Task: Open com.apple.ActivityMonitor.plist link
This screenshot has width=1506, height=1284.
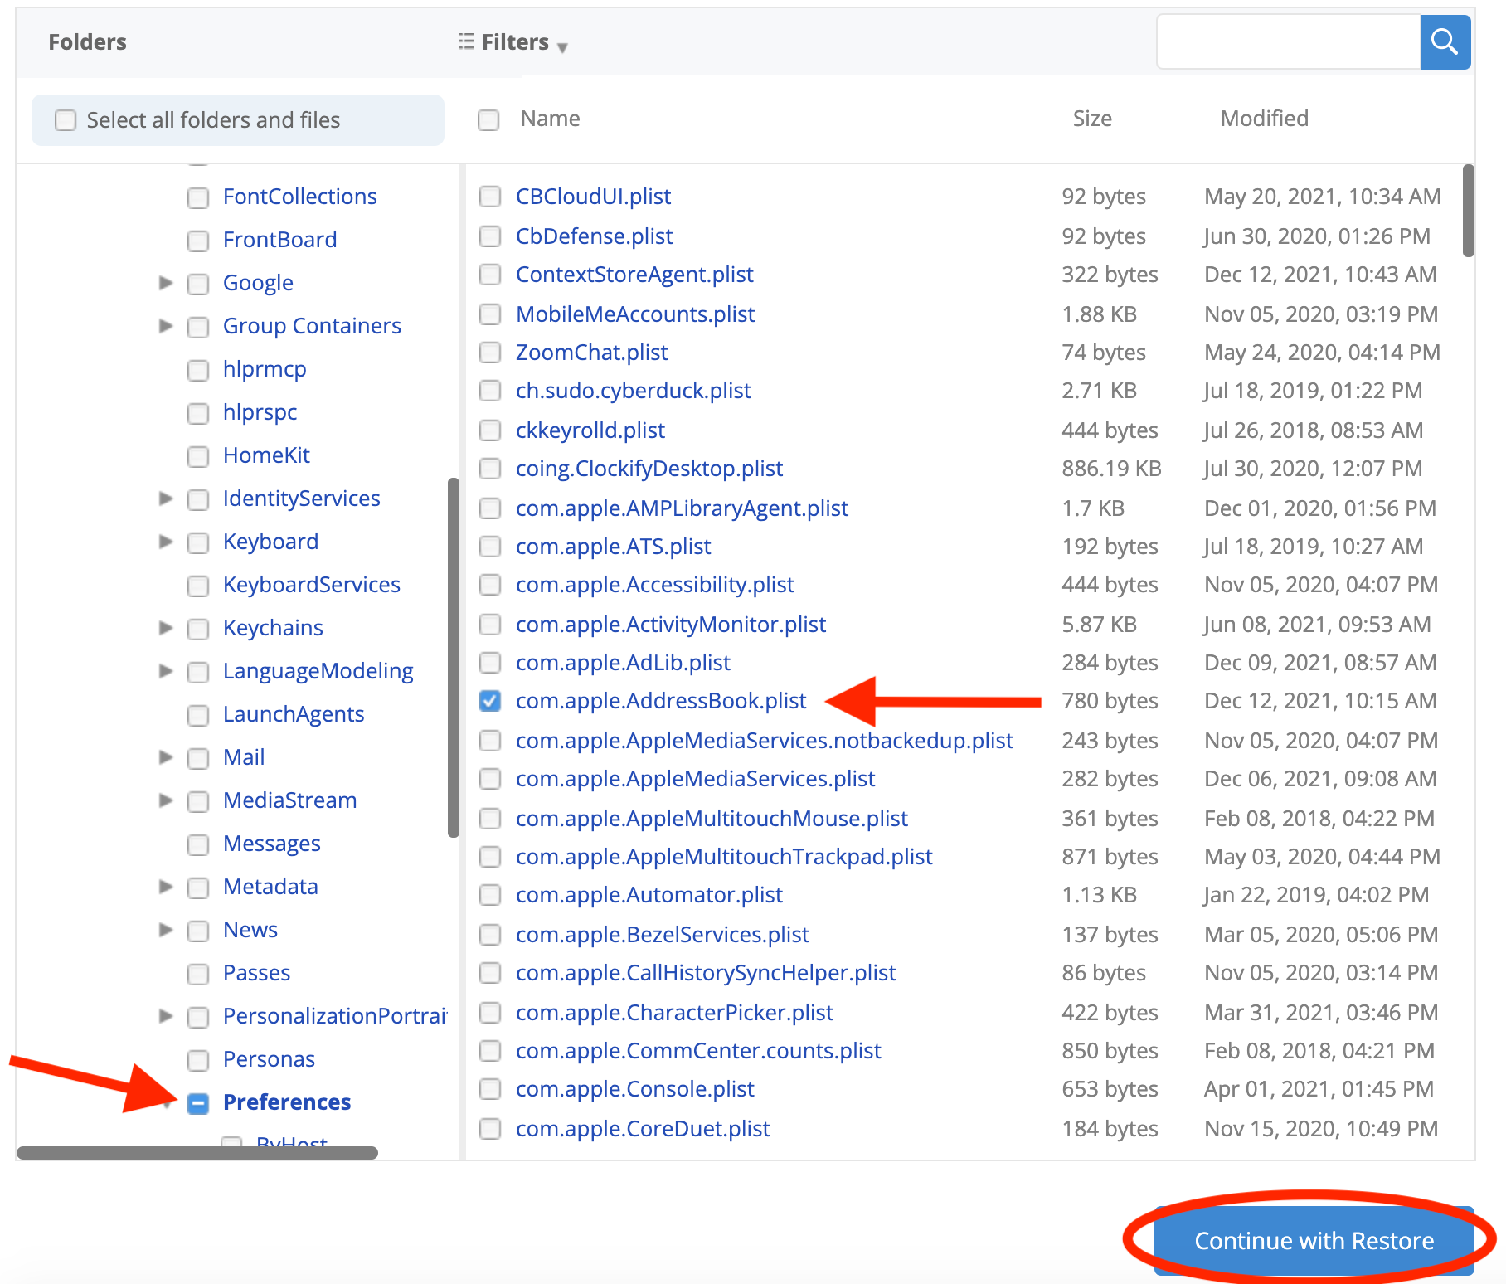Action: point(671,625)
